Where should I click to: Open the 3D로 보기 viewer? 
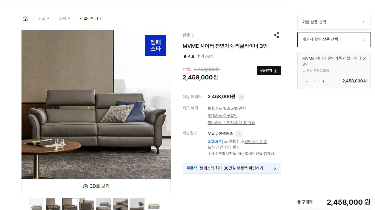pyautogui.click(x=96, y=186)
